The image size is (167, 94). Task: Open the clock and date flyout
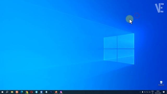[158, 92]
